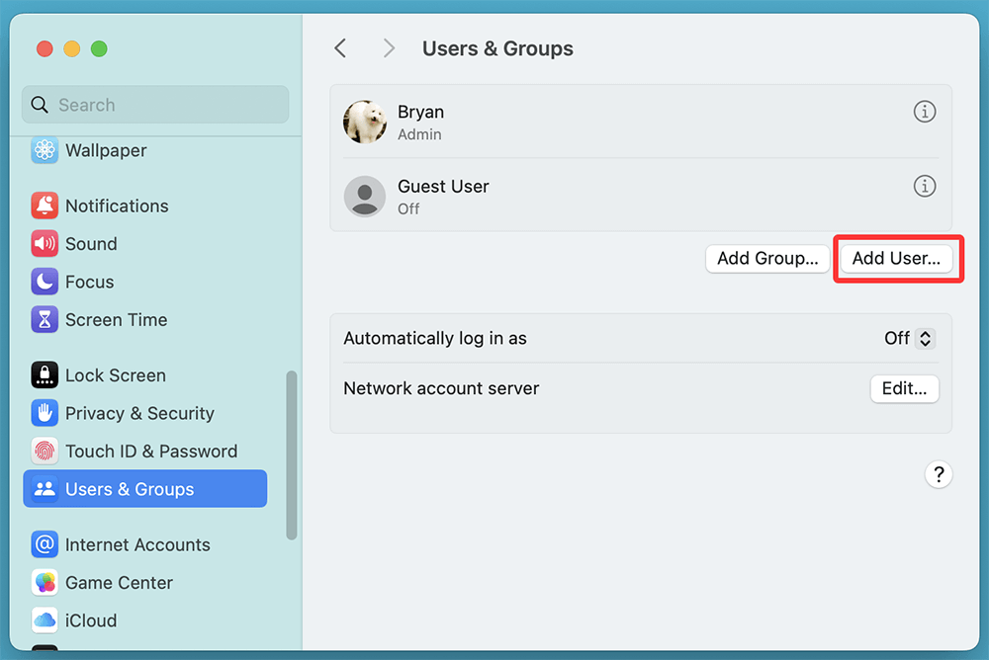Viewport: 989px width, 660px height.
Task: Select Privacy & Security in sidebar
Action: [x=138, y=413]
